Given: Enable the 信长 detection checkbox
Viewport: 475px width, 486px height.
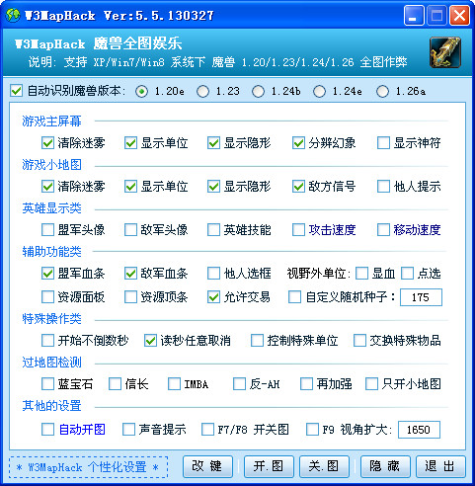Looking at the screenshot, I should point(115,384).
